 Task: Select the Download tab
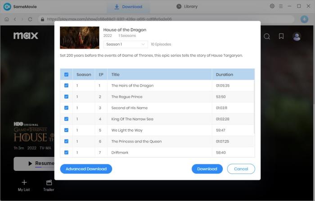[128, 7]
